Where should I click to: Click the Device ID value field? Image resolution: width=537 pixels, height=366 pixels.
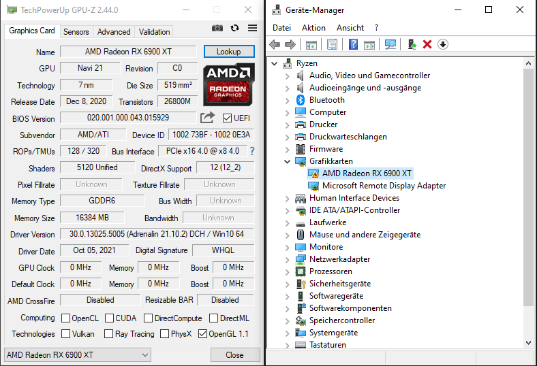pyautogui.click(x=211, y=135)
